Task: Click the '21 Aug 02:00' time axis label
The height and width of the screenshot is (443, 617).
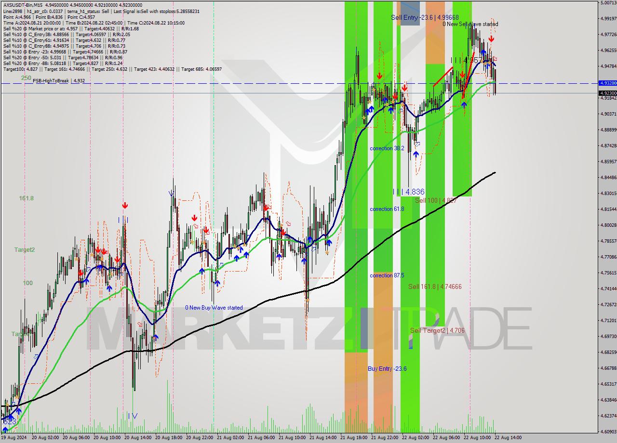Action: click(x=230, y=438)
